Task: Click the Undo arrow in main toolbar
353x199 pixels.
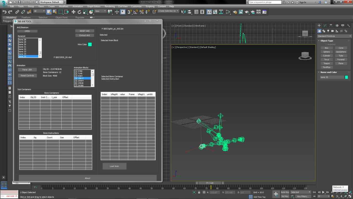Action: point(4,12)
